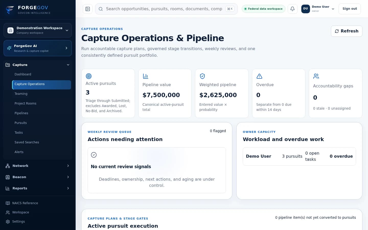
Task: Select the Demo User workload row
Action: click(x=299, y=156)
